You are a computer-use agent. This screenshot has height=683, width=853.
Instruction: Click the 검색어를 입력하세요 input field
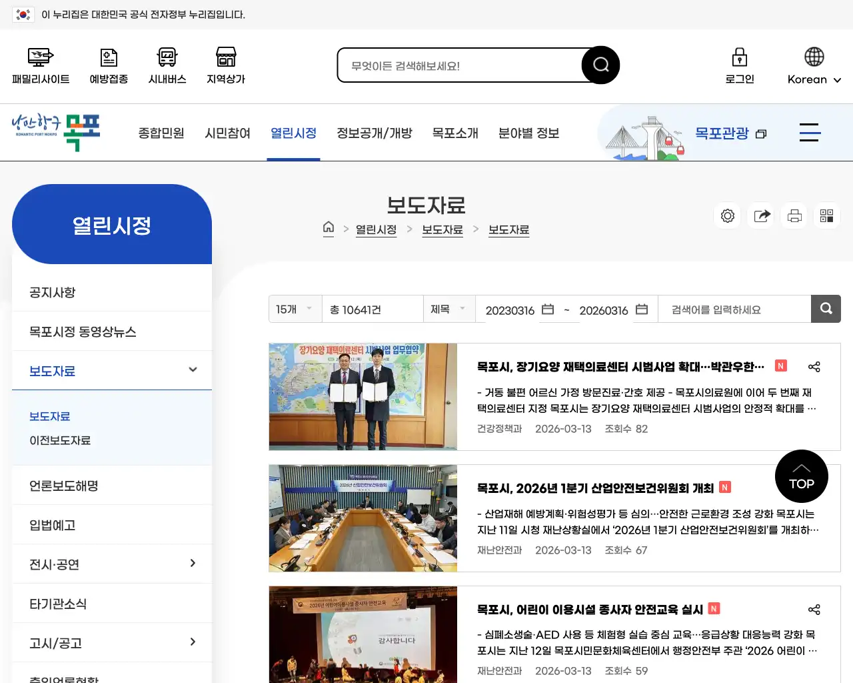click(733, 309)
